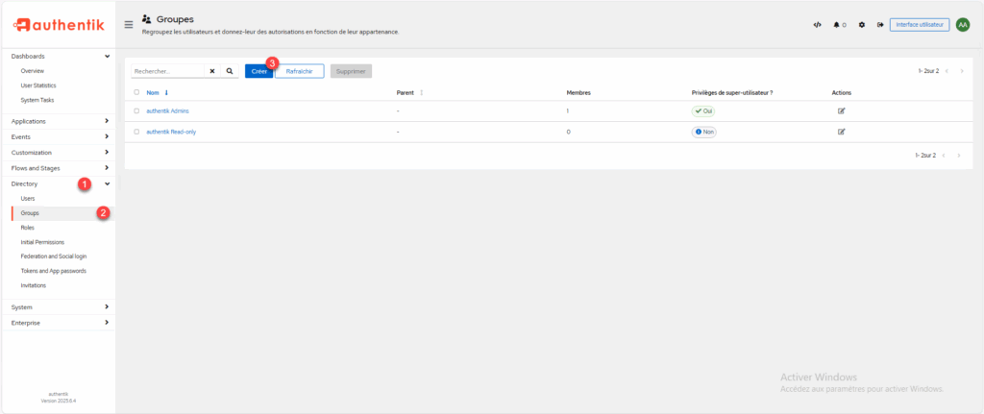The width and height of the screenshot is (984, 414).
Task: Click the blue Créer button
Action: [x=258, y=71]
